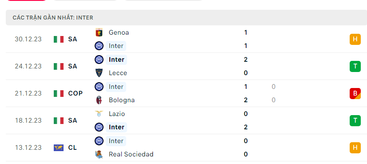Click the red B badge for Bologna match
This screenshot has width=367, height=164.
[x=355, y=93]
